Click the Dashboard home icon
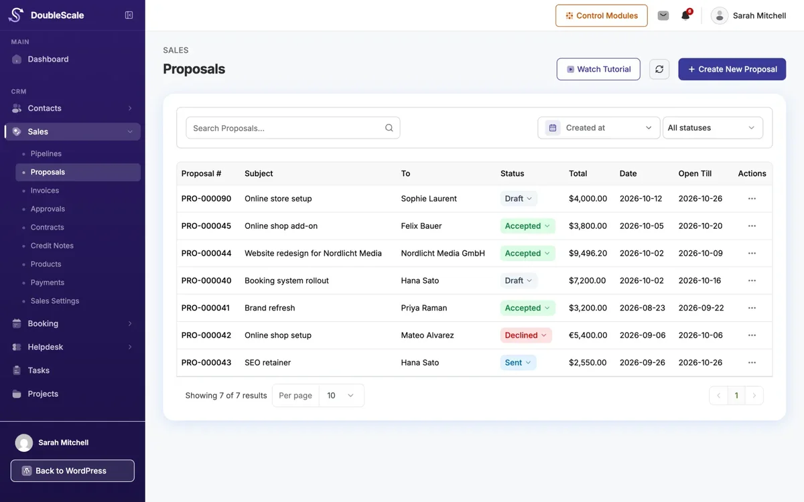The height and width of the screenshot is (502, 804). [x=17, y=59]
